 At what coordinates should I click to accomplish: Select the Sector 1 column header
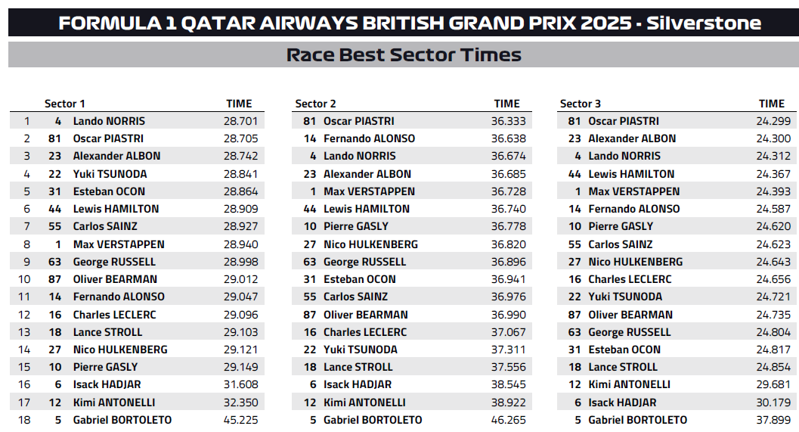[65, 104]
